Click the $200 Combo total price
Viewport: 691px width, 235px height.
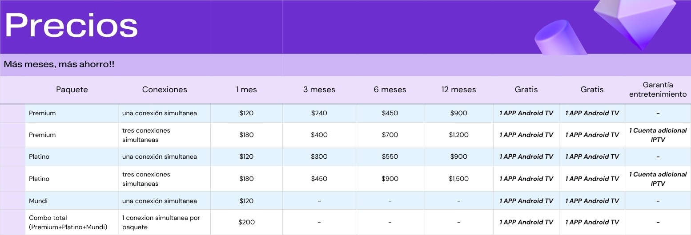(x=246, y=222)
